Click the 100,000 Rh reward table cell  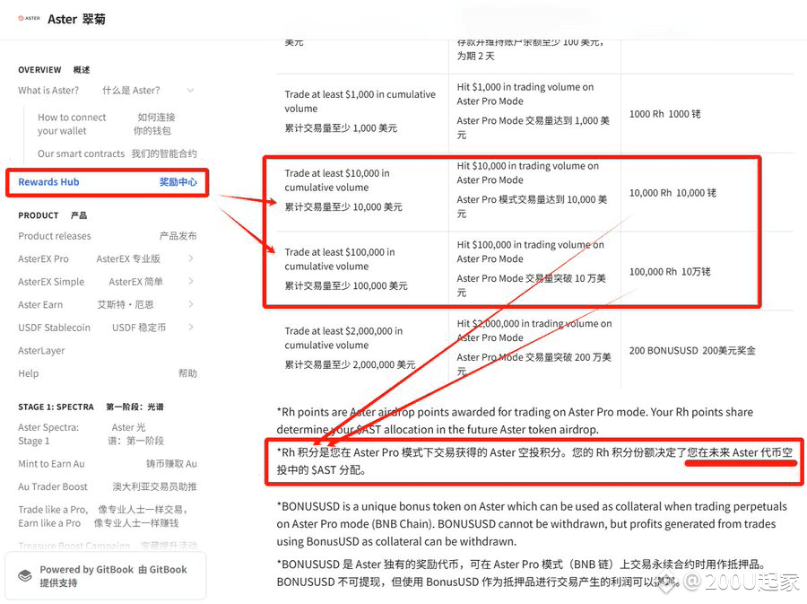click(672, 272)
